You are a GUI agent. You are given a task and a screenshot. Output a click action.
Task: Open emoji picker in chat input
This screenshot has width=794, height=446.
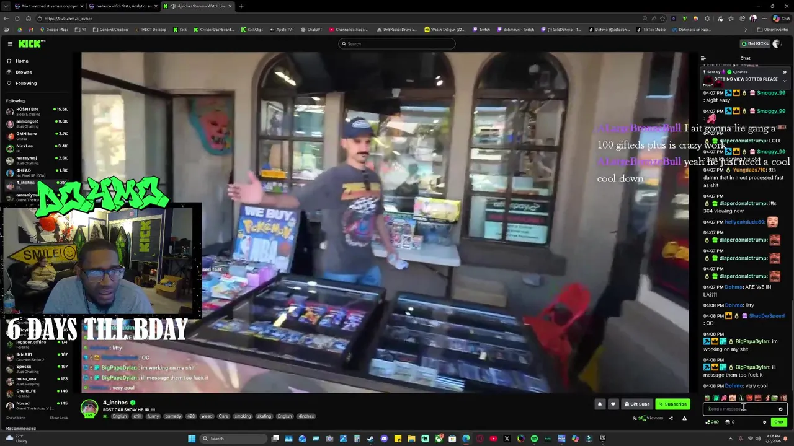pos(780,409)
